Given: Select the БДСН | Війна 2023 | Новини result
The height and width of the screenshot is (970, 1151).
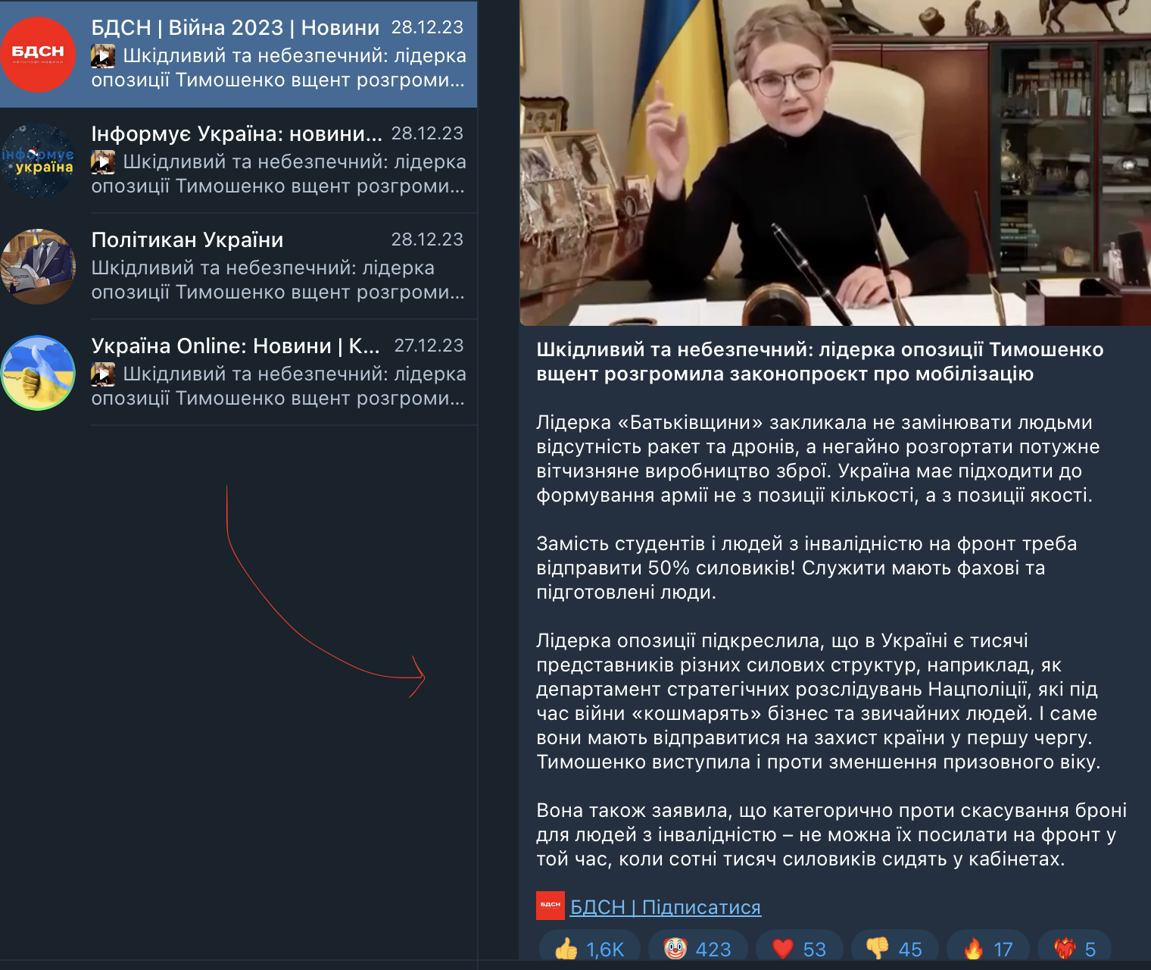Looking at the screenshot, I should [x=239, y=55].
